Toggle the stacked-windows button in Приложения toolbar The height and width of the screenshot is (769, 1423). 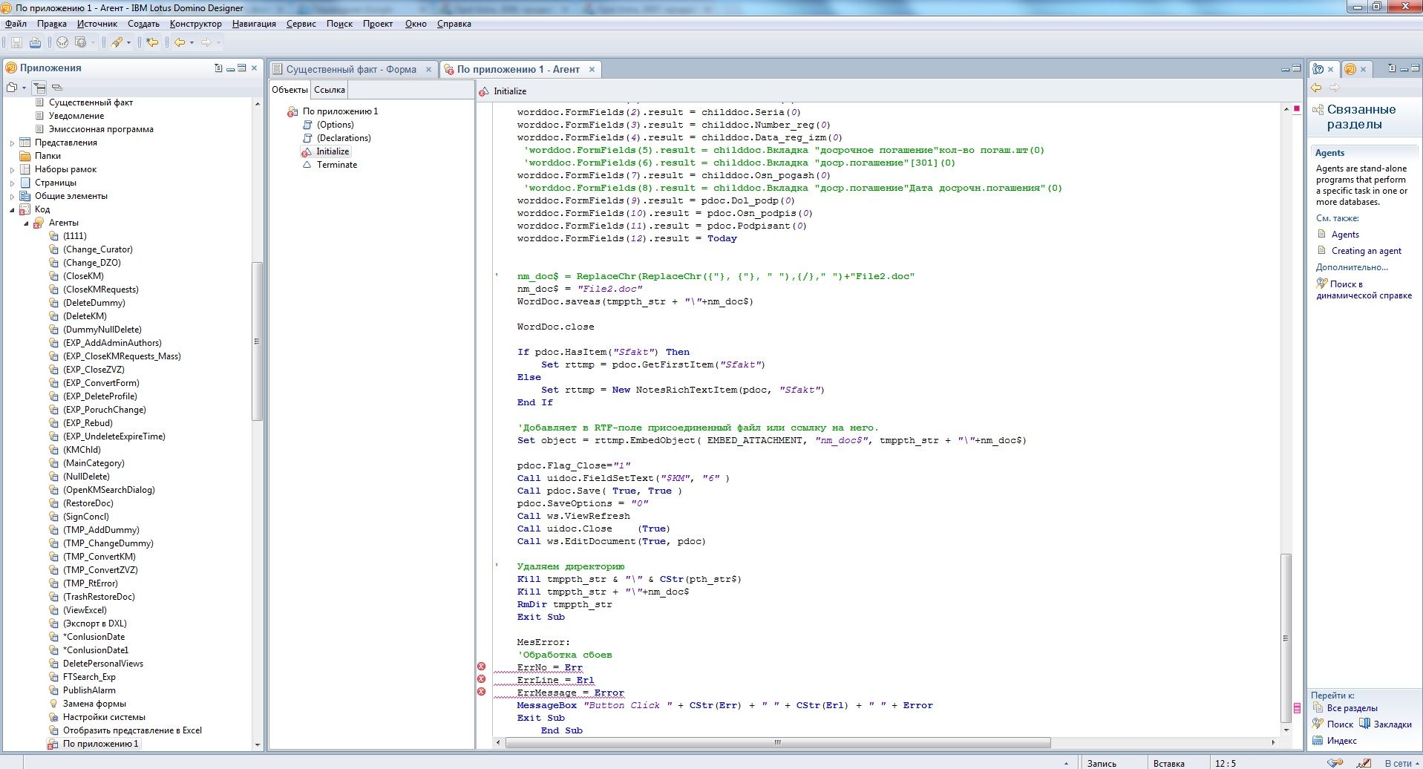(x=57, y=88)
